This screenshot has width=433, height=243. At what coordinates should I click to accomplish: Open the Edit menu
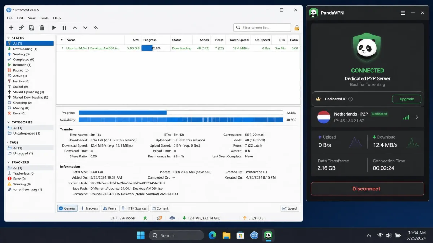pyautogui.click(x=20, y=18)
